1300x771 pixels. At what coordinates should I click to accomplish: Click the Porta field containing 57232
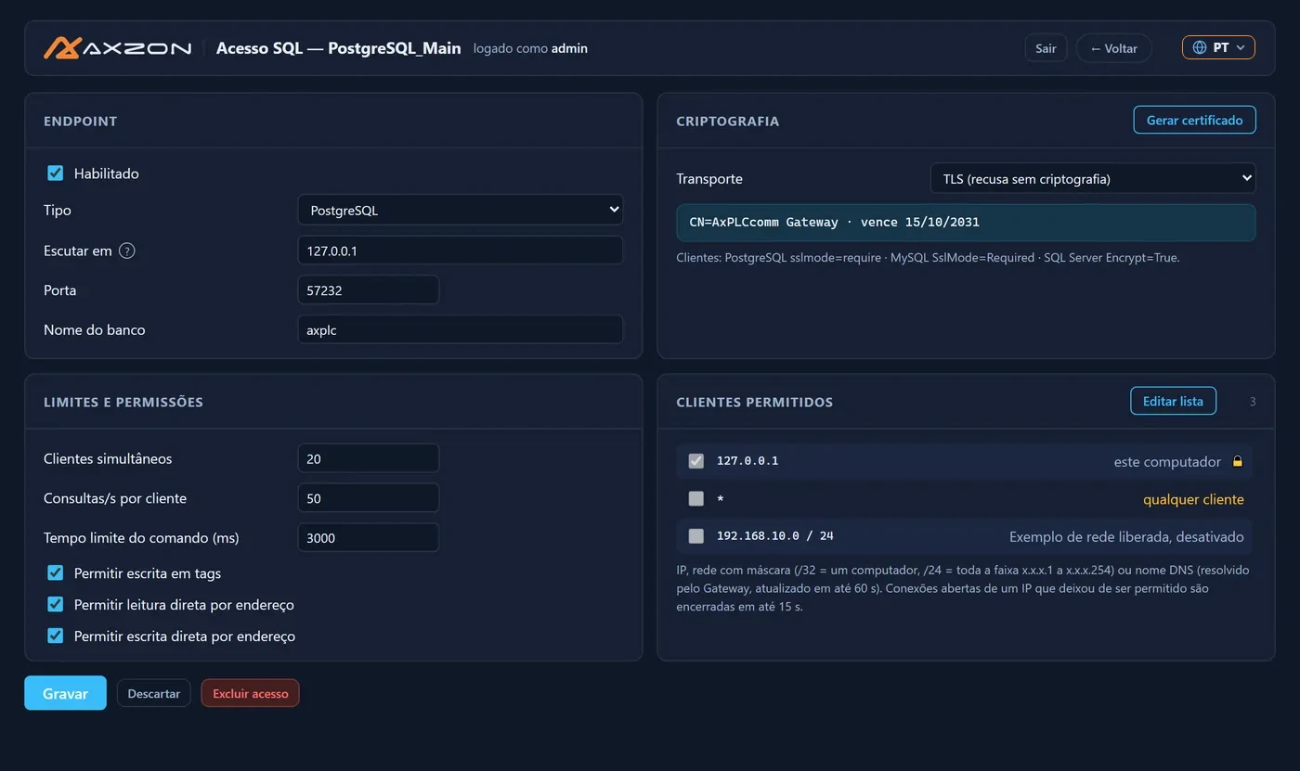point(369,290)
